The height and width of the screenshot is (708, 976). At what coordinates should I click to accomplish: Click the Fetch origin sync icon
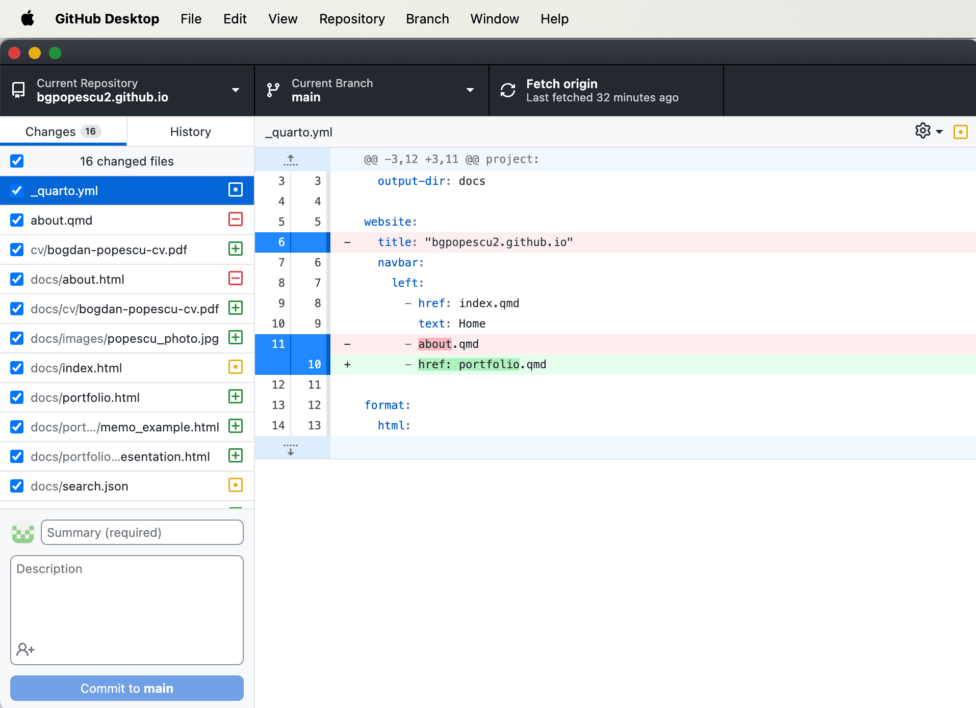pyautogui.click(x=508, y=90)
